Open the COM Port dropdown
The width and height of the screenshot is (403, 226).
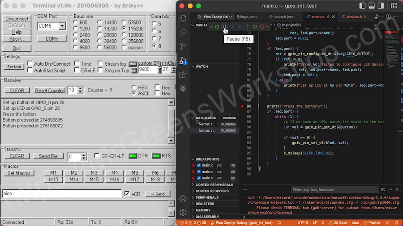(x=62, y=26)
